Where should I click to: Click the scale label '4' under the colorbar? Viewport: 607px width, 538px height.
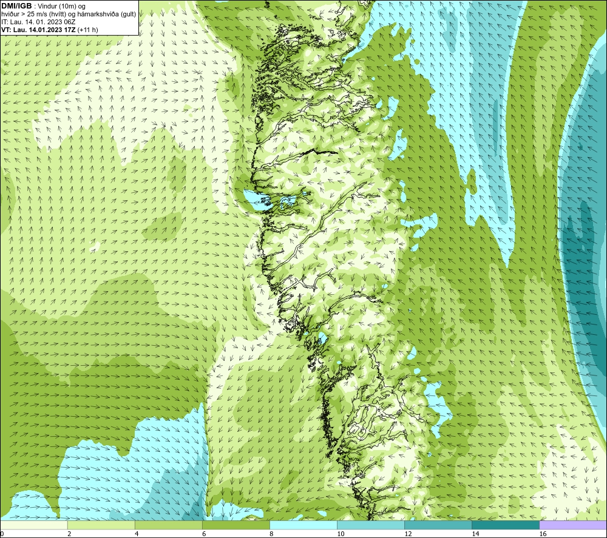[137, 534]
